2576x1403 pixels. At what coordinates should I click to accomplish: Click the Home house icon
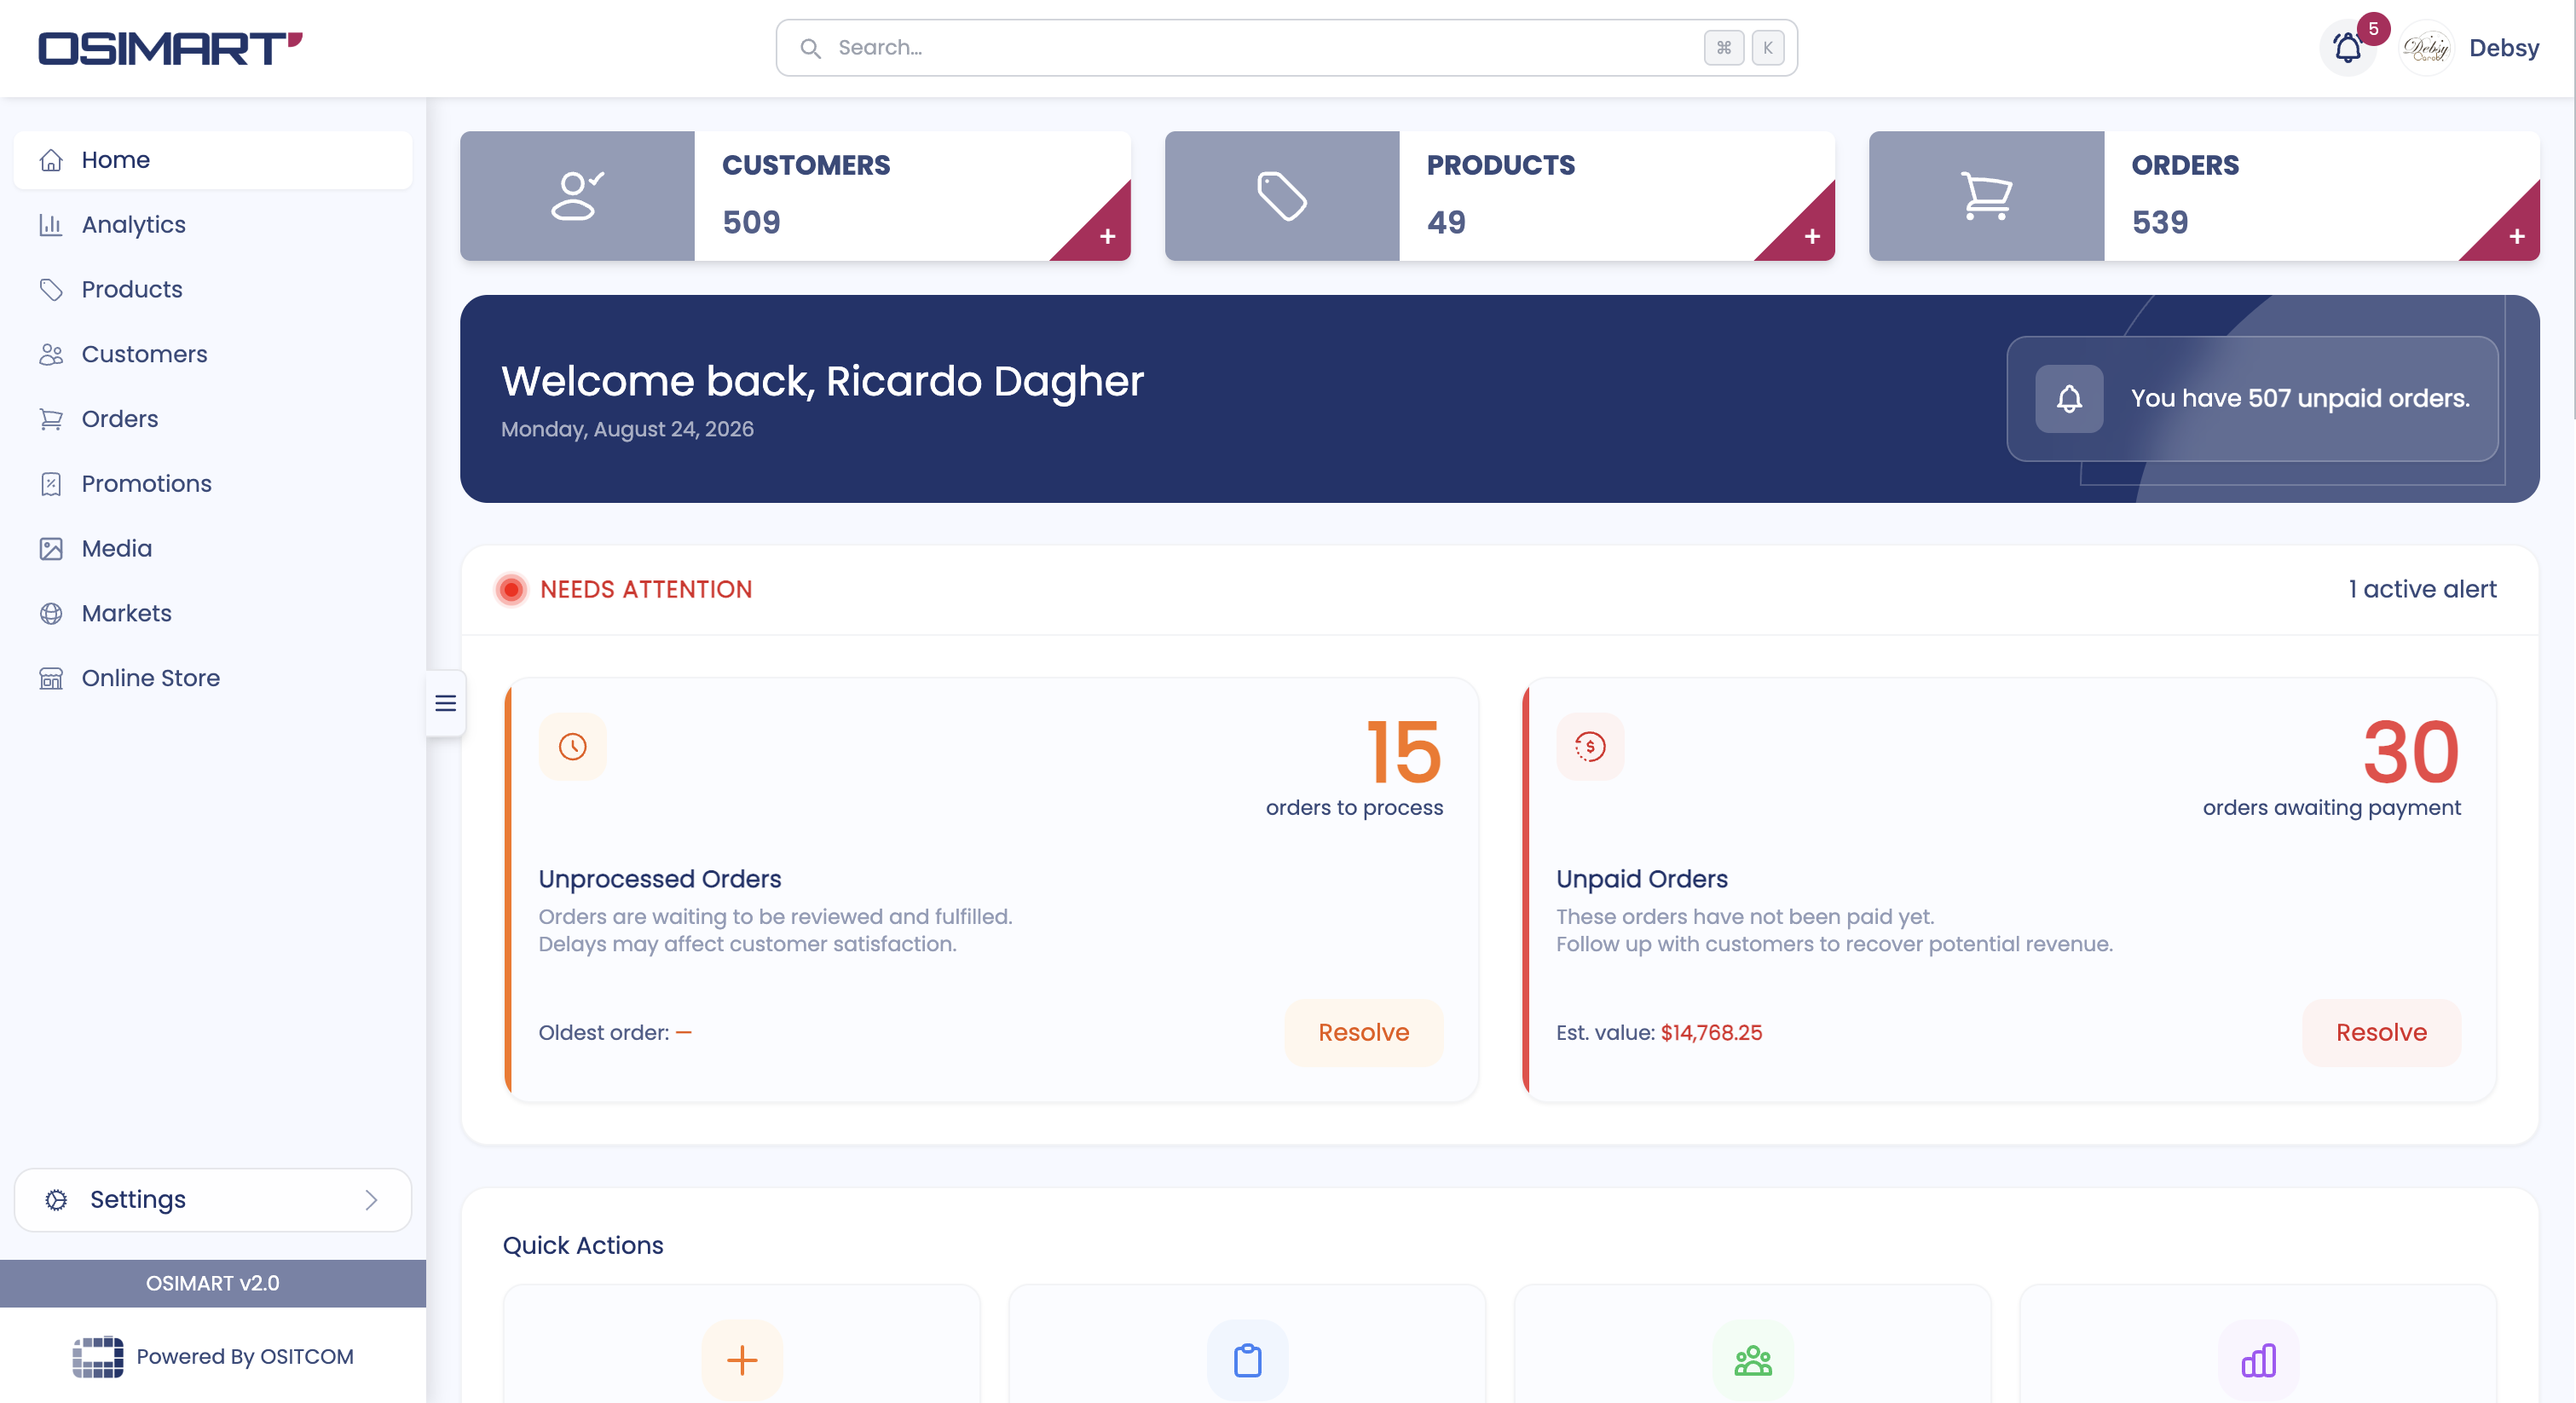tap(51, 160)
